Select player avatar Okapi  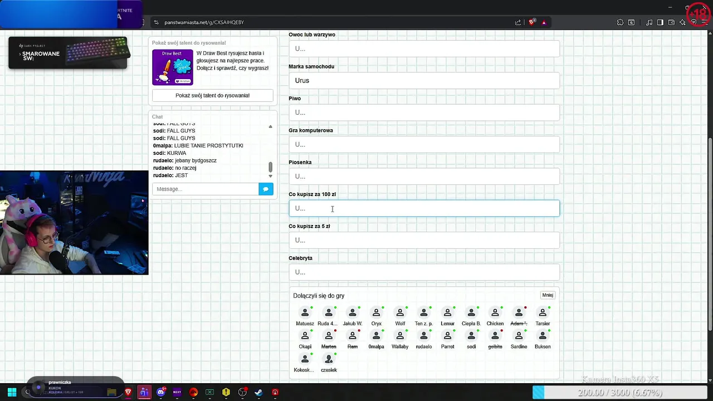pyautogui.click(x=305, y=336)
